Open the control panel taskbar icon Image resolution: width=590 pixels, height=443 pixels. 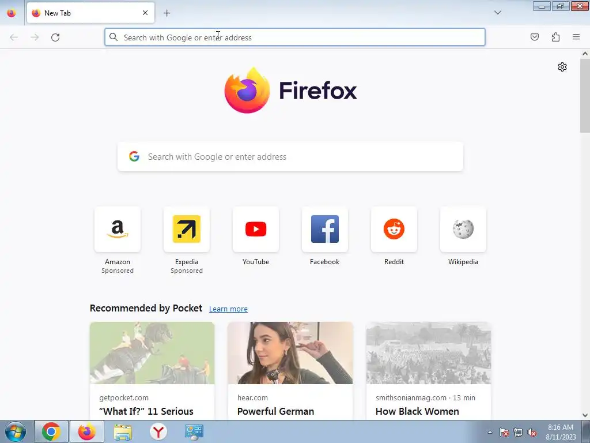pos(194,431)
